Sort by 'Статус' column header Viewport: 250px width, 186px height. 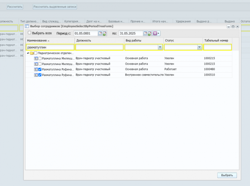(183, 40)
